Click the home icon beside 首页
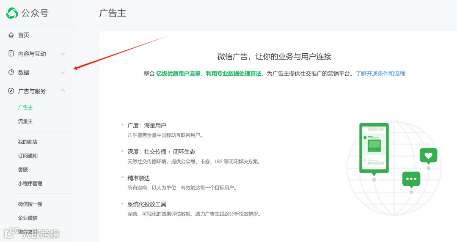Image resolution: width=457 pixels, height=242 pixels. (x=11, y=35)
